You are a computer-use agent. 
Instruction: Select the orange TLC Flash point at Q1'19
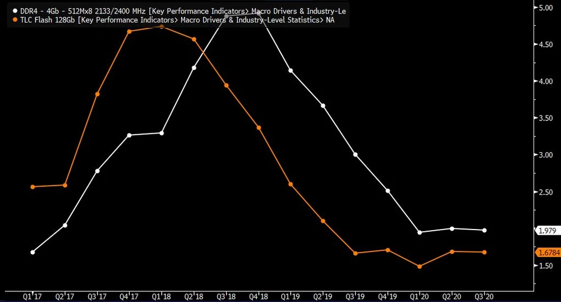tap(291, 184)
